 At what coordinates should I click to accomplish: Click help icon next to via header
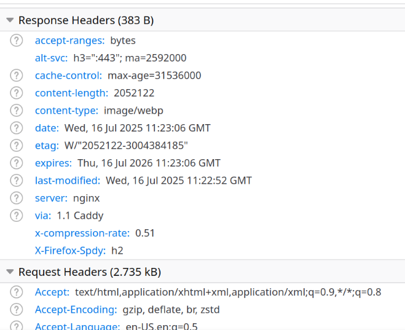pos(16,216)
